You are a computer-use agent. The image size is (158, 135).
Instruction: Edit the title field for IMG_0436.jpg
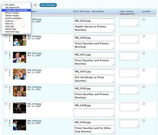point(94,88)
